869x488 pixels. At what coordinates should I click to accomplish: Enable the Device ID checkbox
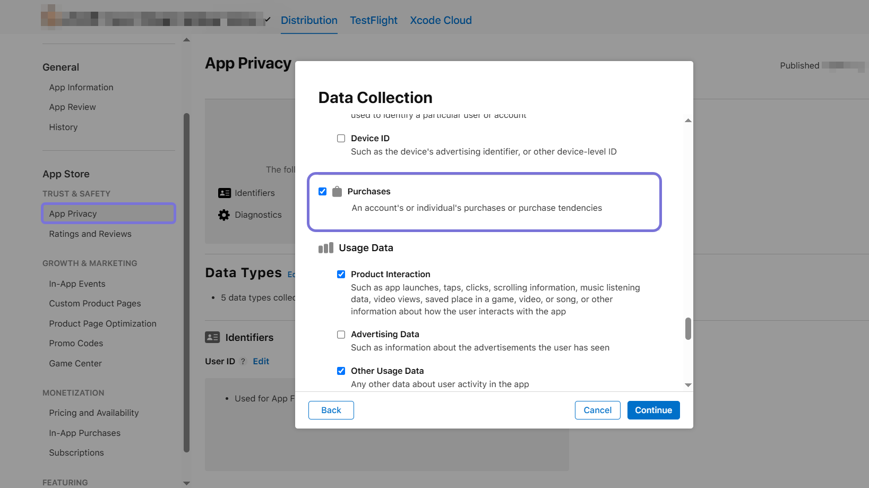341,139
